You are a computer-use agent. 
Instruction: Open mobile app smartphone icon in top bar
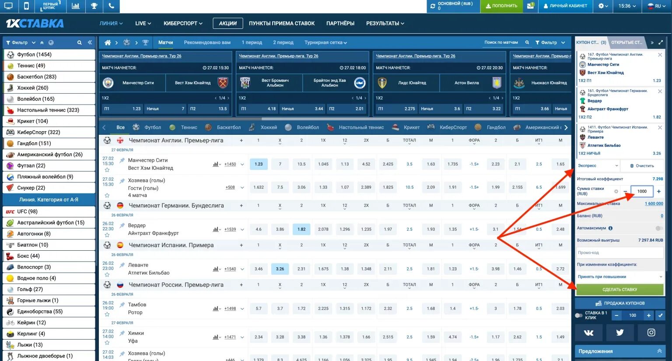point(26,6)
